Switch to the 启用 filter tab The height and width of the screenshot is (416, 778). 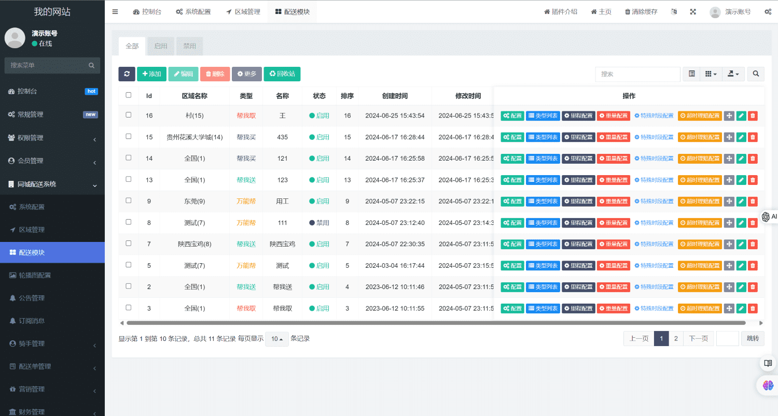pos(161,46)
